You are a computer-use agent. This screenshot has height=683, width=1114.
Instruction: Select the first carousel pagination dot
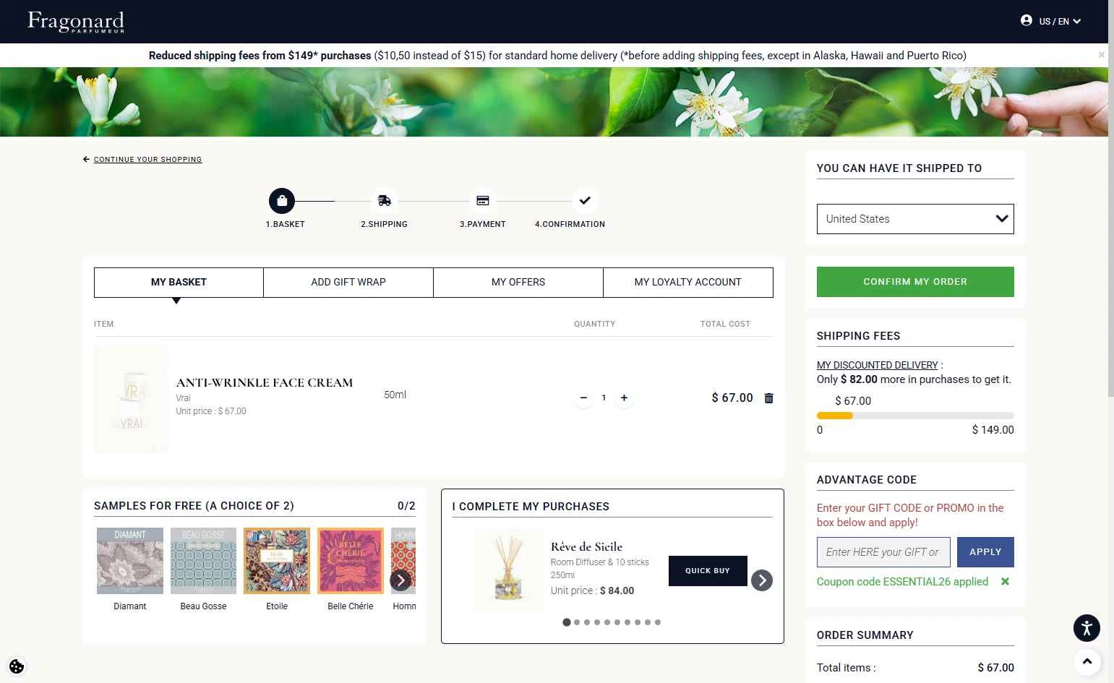[x=567, y=622]
